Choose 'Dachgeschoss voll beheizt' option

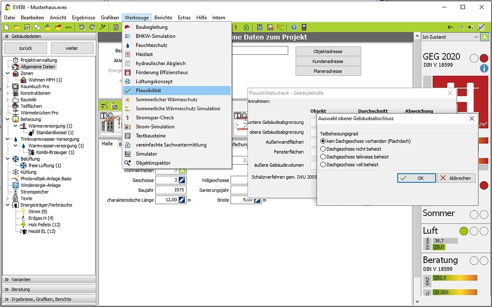pyautogui.click(x=323, y=164)
